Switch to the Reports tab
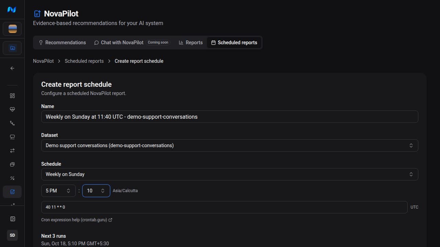Image resolution: width=440 pixels, height=247 pixels. (x=191, y=43)
